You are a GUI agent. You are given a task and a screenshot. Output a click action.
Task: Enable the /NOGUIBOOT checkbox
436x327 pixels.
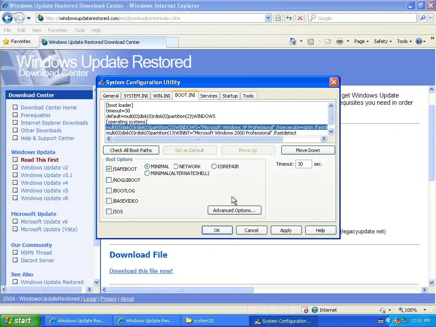click(109, 180)
